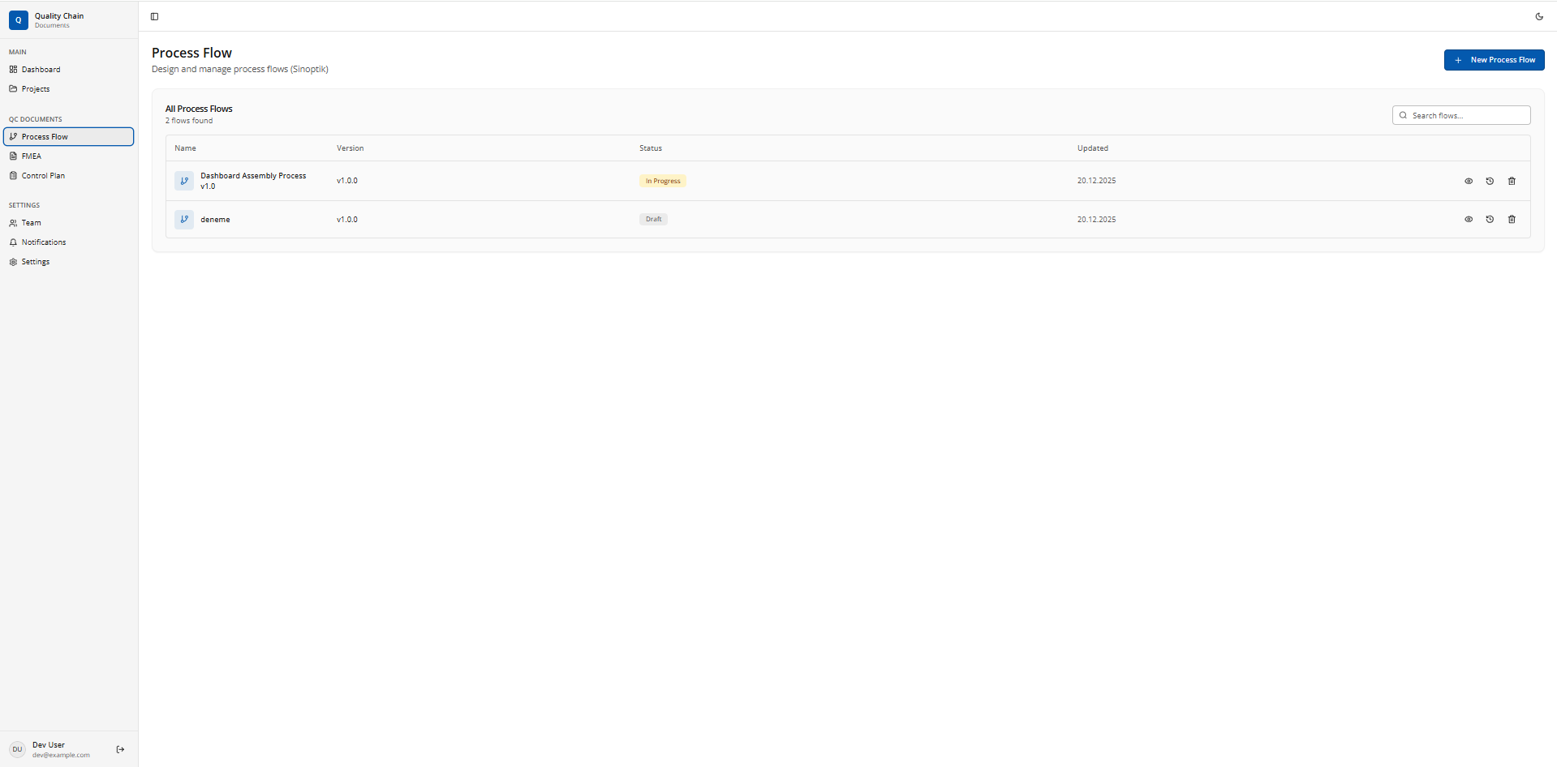
Task: Click the DU user avatar
Action: [x=17, y=749]
